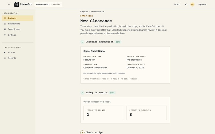
Task: Open the Demo Studio organization switcher
Action: click(x=48, y=4)
